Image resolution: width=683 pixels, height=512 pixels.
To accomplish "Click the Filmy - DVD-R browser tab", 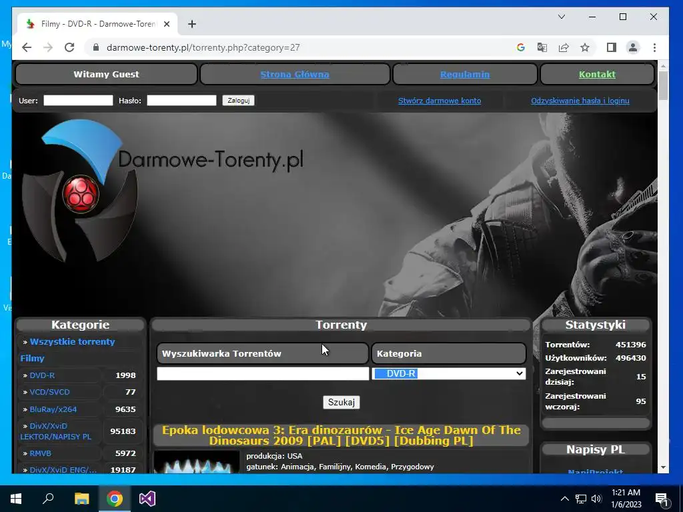I will tap(97, 24).
